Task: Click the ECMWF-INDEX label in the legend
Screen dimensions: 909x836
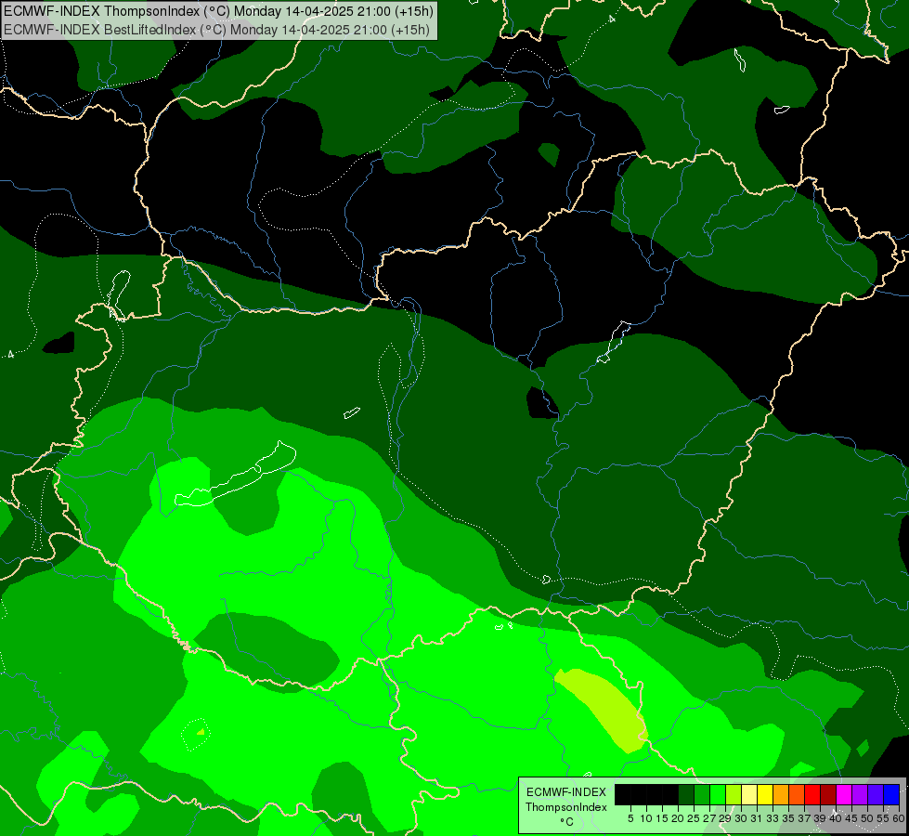Action: click(566, 792)
